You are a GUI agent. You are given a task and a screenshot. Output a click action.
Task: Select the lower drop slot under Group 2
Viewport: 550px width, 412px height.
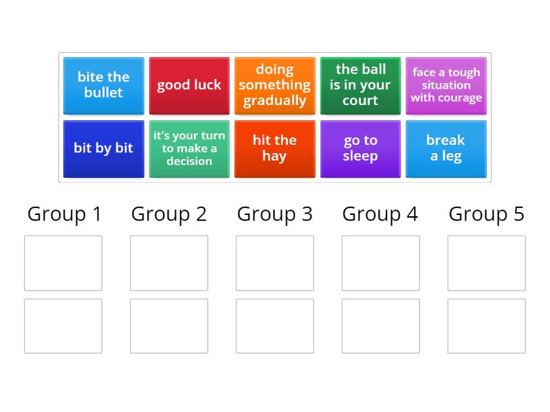(169, 326)
